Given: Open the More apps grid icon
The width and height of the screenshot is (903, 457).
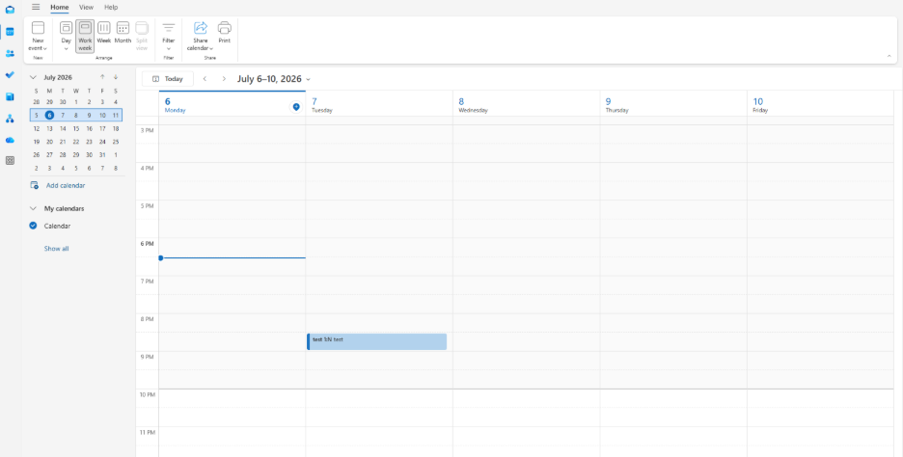Looking at the screenshot, I should (10, 161).
